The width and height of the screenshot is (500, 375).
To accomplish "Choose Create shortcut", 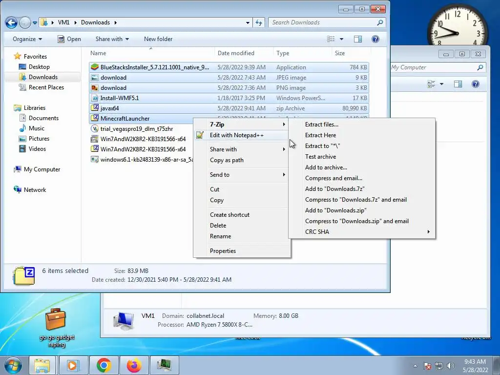I will tap(242, 215).
